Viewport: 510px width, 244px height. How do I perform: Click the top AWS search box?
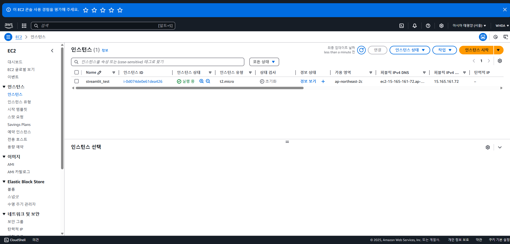coord(103,26)
